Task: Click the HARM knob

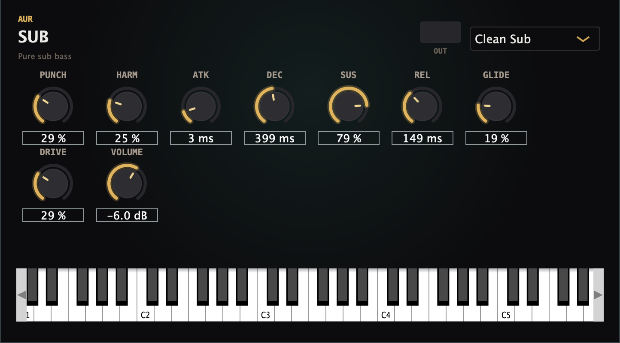Action: (127, 106)
